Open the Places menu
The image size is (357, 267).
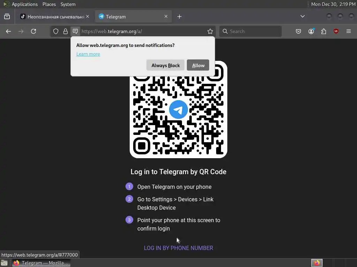coord(49,4)
